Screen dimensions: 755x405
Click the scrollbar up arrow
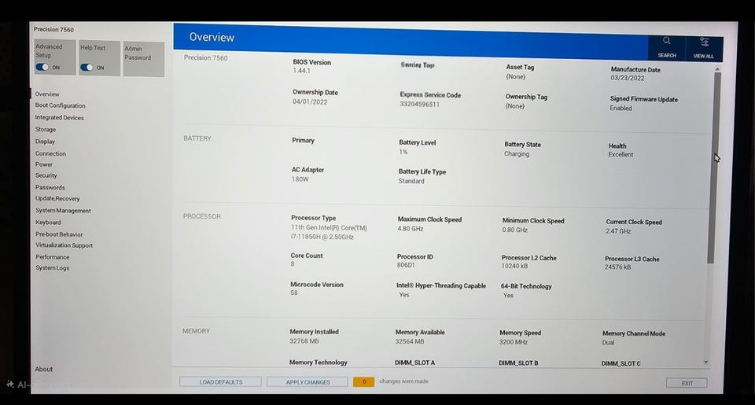tap(717, 69)
